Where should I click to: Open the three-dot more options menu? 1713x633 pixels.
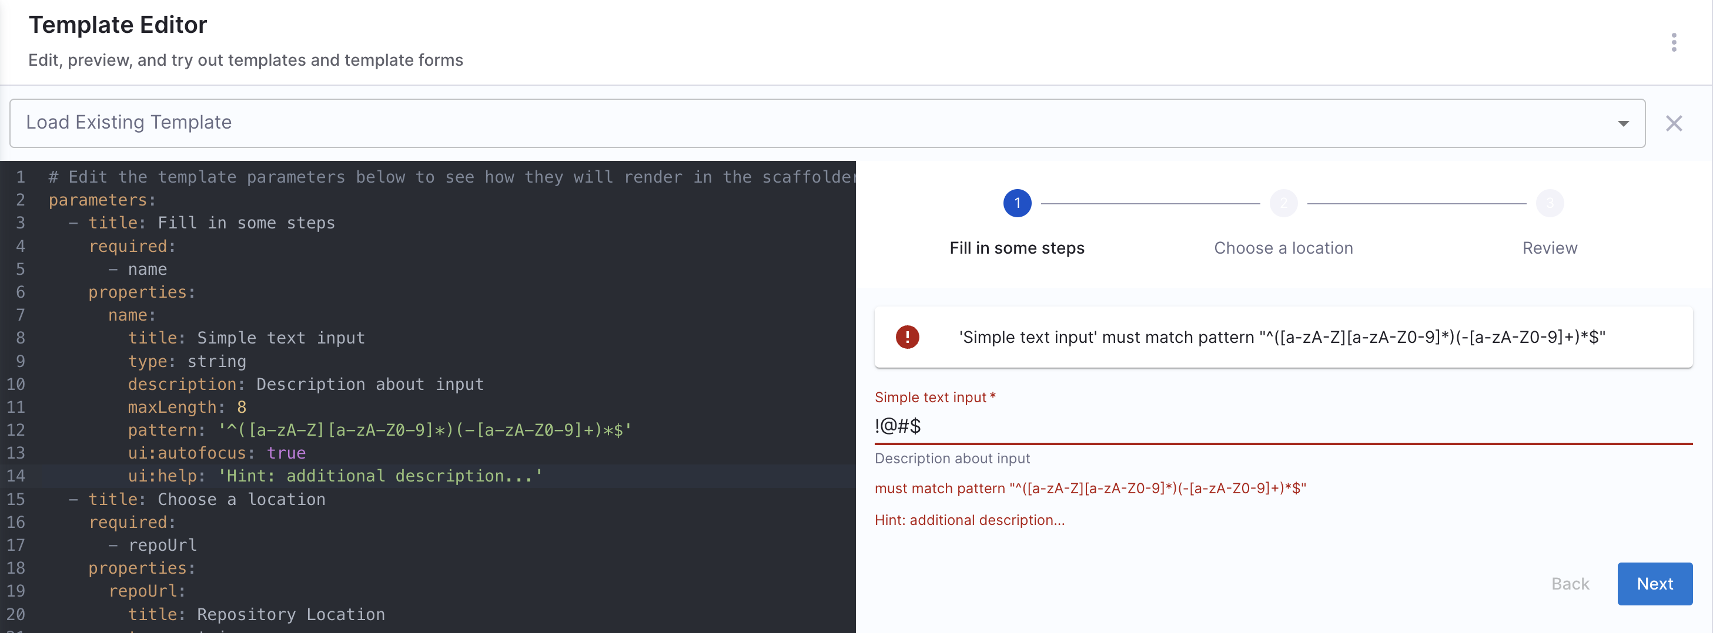pyautogui.click(x=1673, y=42)
